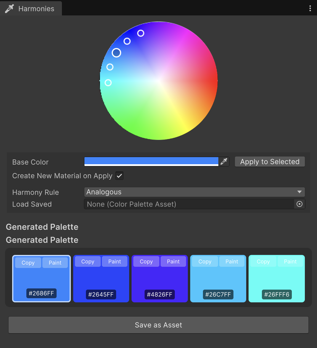Image resolution: width=317 pixels, height=348 pixels.
Task: Click the eyedropper icon beside Base Color
Action: [x=224, y=162]
